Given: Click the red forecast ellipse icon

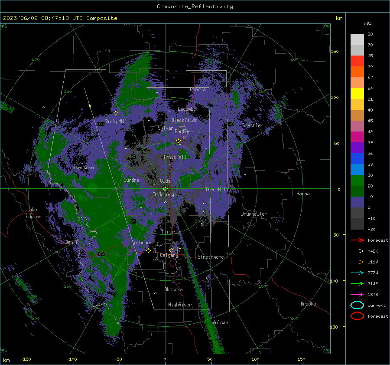Looking at the screenshot, I should tap(357, 316).
